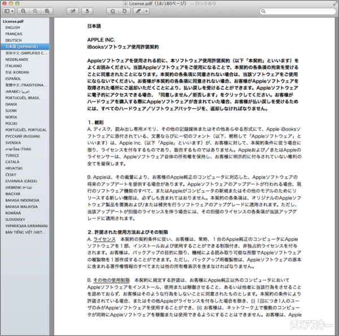Jump to TÜRKÇE section
Image resolution: width=339 pixels, height=336 pixels.
pyautogui.click(x=12, y=156)
